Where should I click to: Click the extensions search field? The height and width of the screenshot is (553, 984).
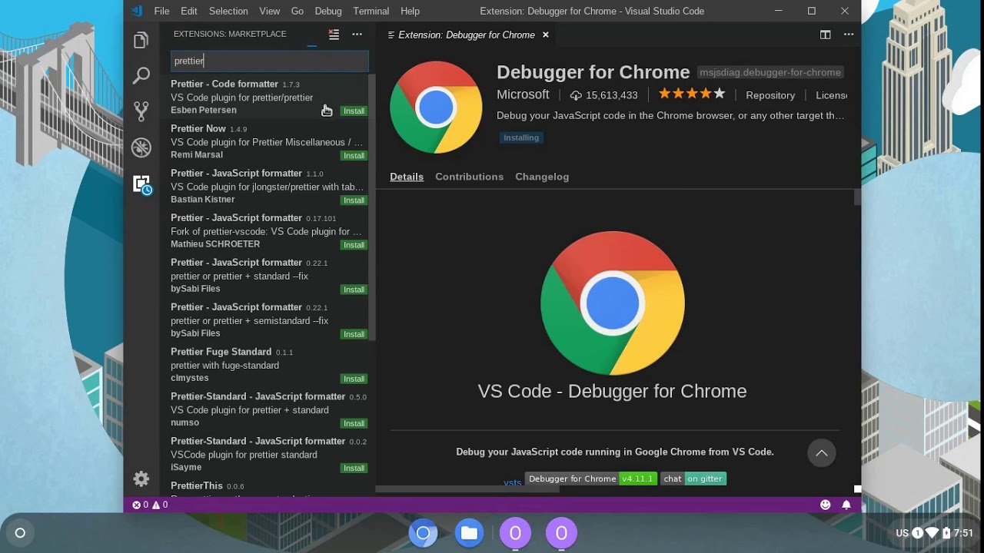(x=269, y=61)
